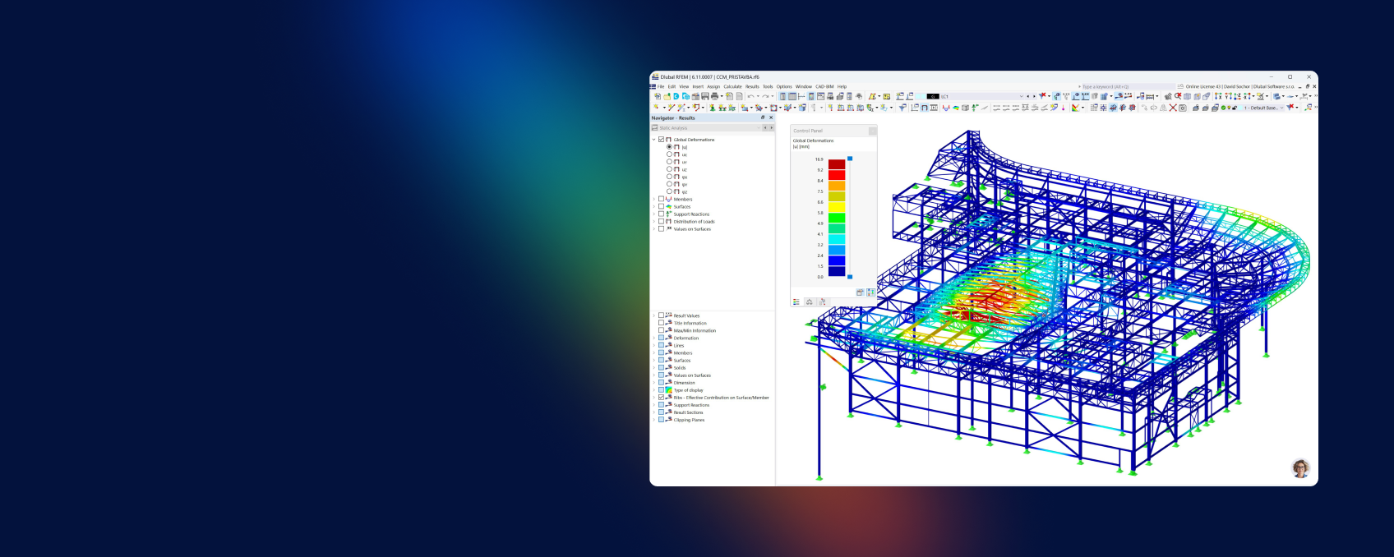Click the blue filter funnel icon

tap(902, 108)
